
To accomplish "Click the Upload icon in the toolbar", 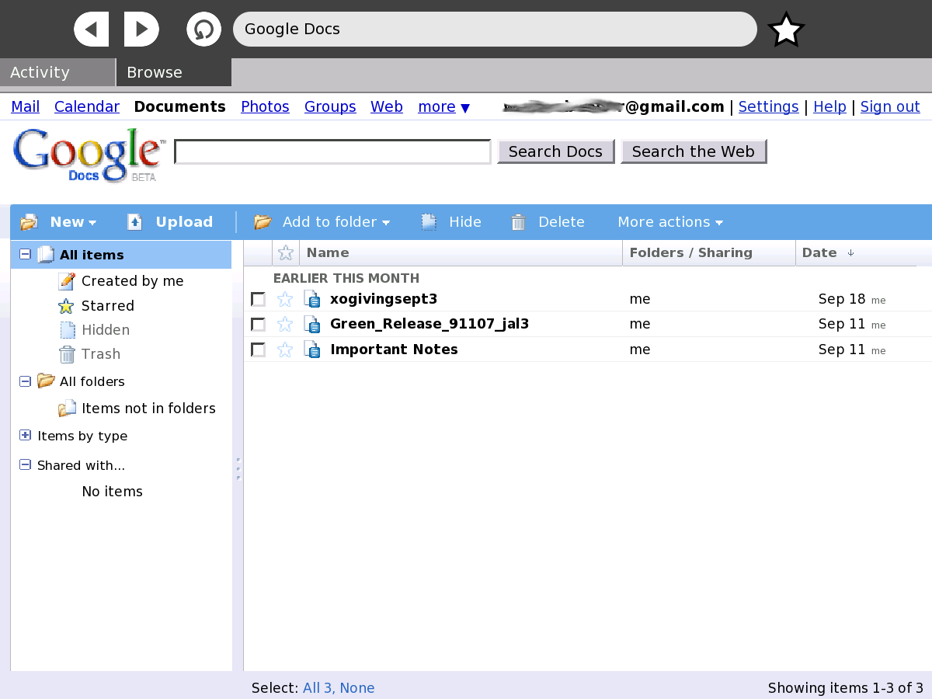I will tap(135, 222).
